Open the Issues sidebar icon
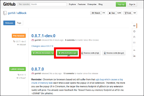The height and width of the screenshot is (96, 144). tap(134, 31)
